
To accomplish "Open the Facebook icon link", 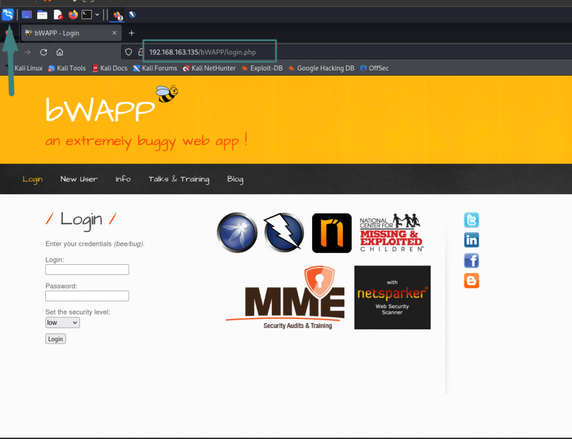I will pos(471,260).
